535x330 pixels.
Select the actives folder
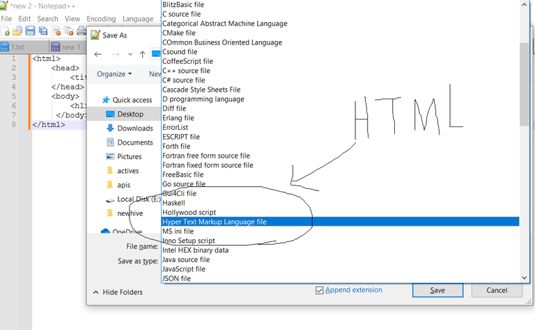pos(123,171)
